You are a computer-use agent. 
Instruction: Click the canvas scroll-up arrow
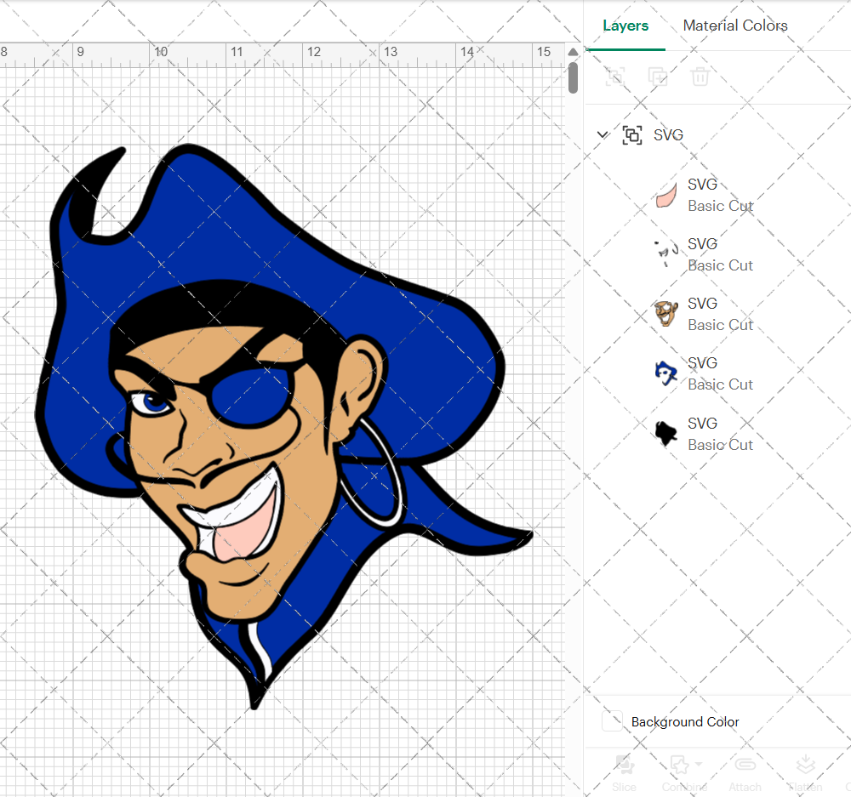click(x=573, y=52)
